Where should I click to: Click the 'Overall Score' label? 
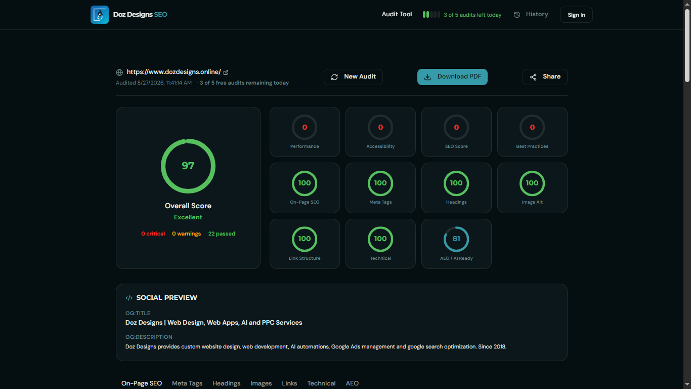(x=188, y=206)
